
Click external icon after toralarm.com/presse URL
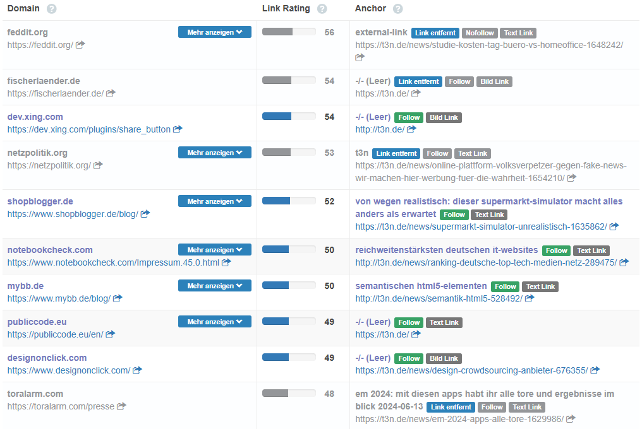coord(121,406)
